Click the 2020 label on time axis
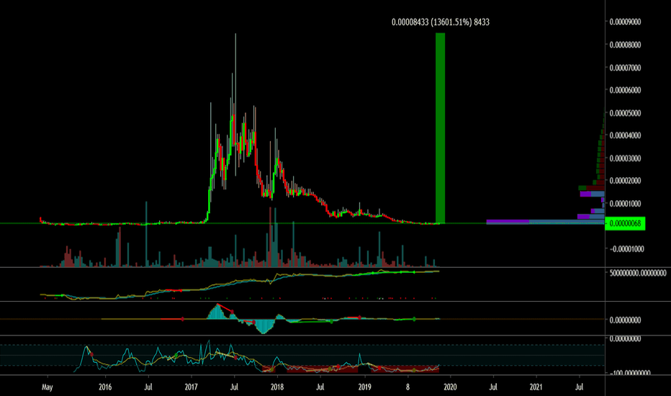This screenshot has height=396, width=671. coord(450,387)
